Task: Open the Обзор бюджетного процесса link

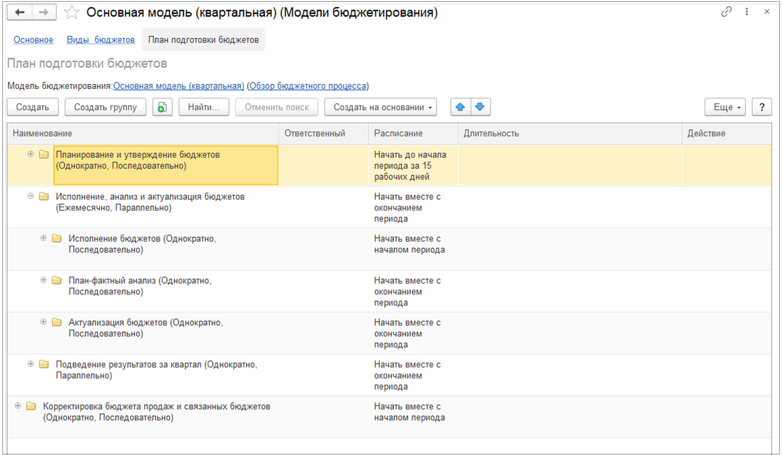Action: [308, 86]
